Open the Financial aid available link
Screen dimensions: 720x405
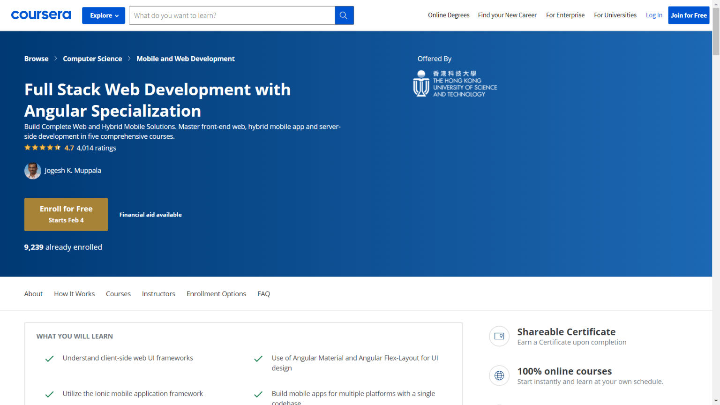click(x=150, y=215)
